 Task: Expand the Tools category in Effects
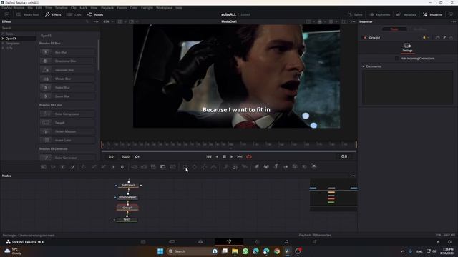(3, 34)
